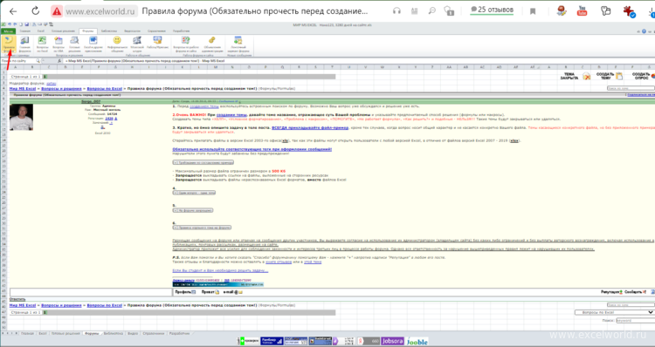Open Объявления администрации ribbon icon
This screenshot has height=347, width=655.
pyautogui.click(x=212, y=44)
